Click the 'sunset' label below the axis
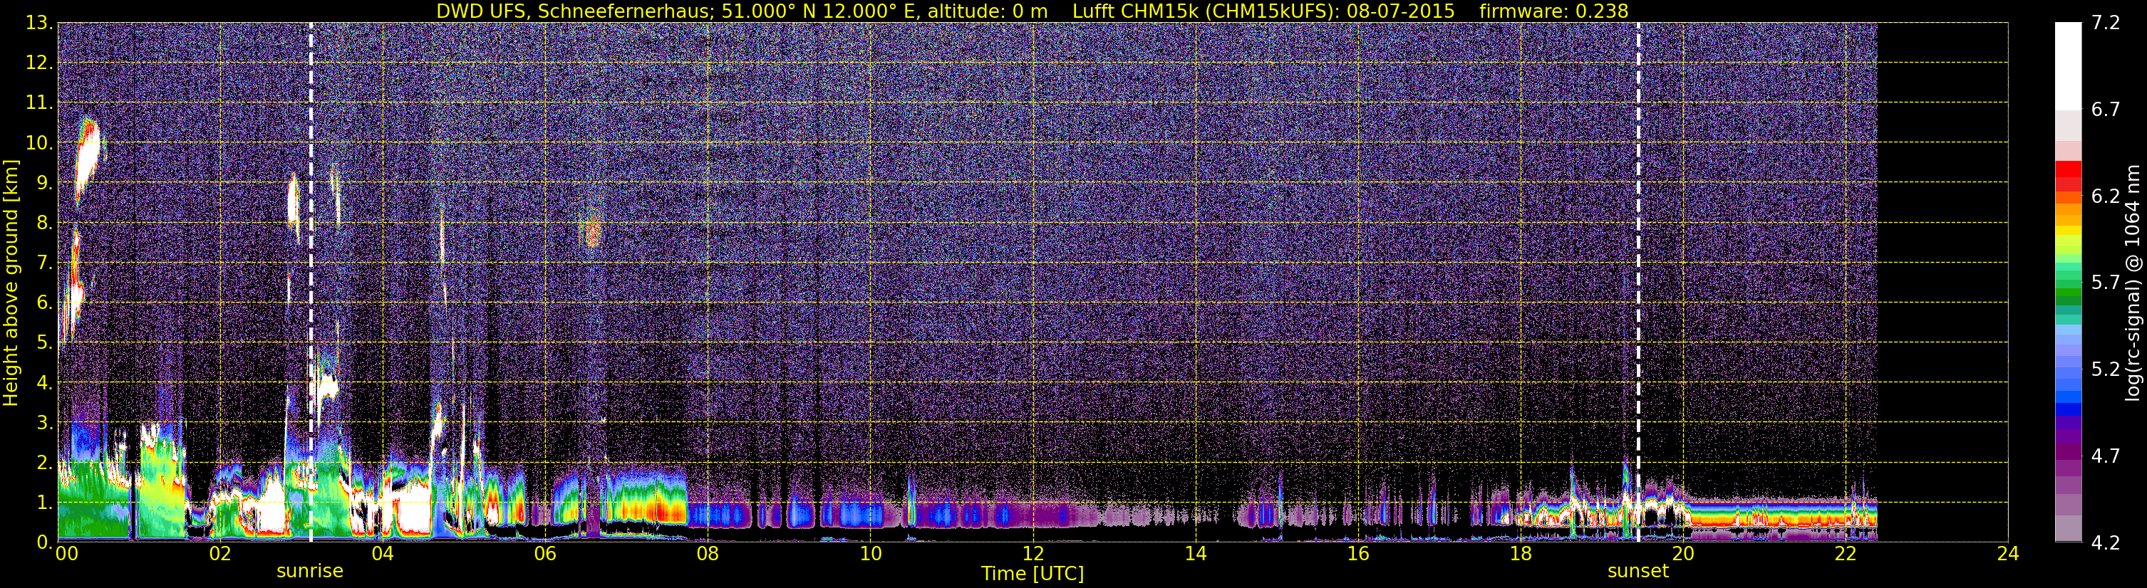The image size is (2147, 588). pos(1638,572)
